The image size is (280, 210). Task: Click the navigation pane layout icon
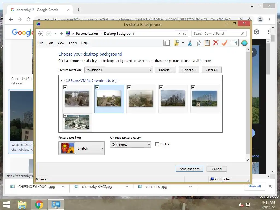point(166,43)
